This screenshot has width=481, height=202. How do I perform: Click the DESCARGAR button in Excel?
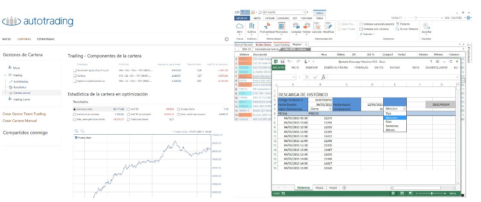[441, 104]
